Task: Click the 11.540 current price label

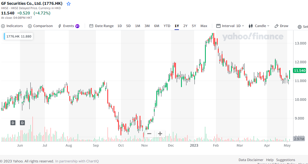Action: pos(299,71)
